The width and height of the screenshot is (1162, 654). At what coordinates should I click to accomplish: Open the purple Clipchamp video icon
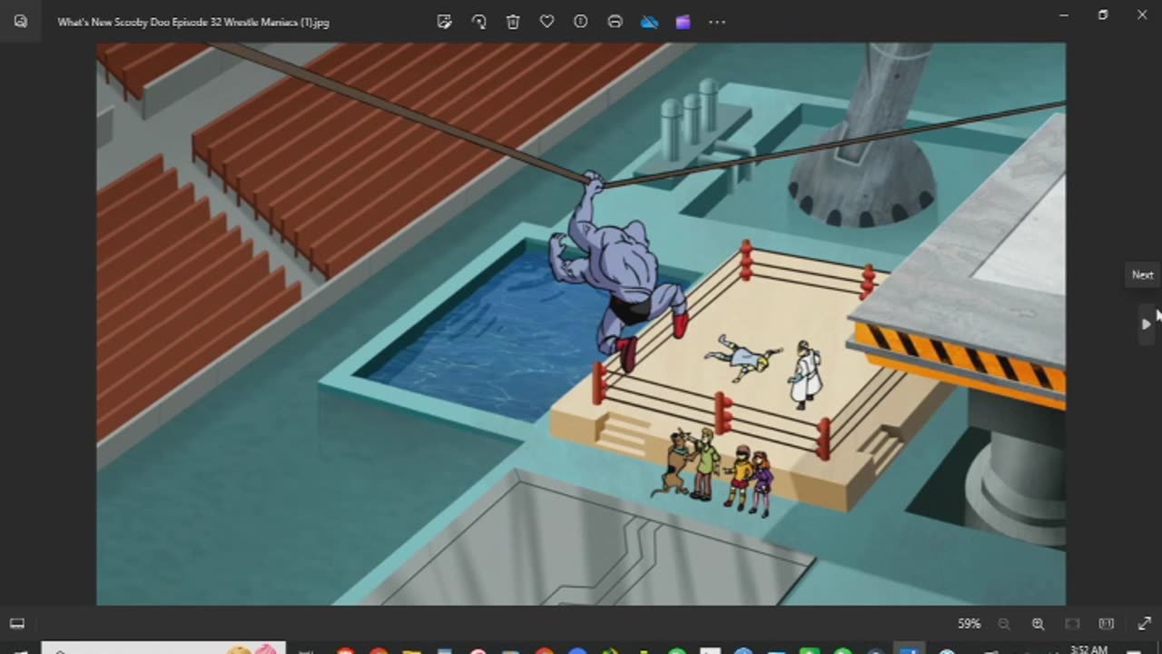[x=683, y=22]
